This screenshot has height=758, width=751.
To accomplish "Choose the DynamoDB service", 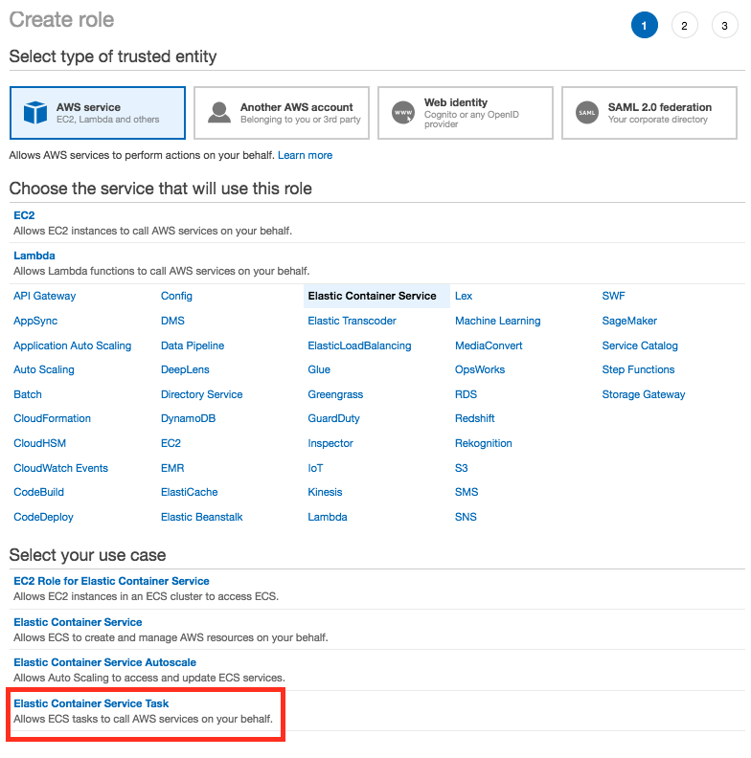I will click(x=189, y=418).
